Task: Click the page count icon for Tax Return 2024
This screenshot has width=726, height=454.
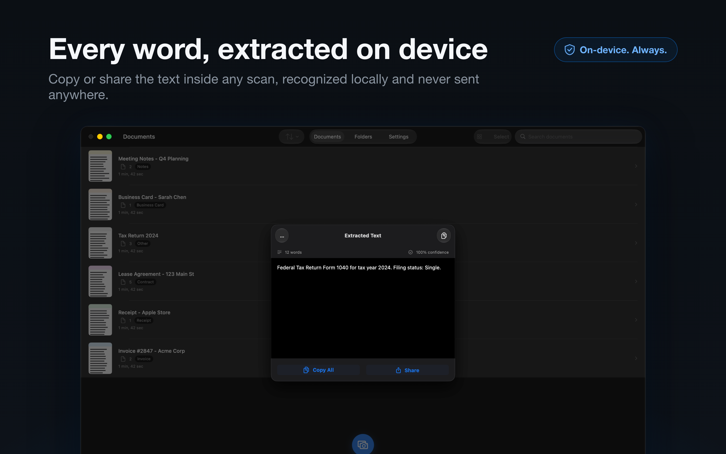Action: pyautogui.click(x=123, y=243)
